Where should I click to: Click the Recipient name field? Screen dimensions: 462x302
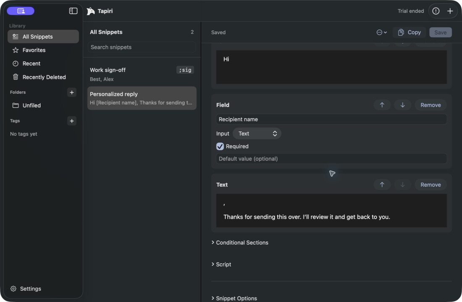pos(331,119)
